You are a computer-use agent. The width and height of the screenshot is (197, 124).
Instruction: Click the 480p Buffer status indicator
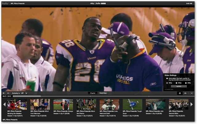[x=98, y=3]
